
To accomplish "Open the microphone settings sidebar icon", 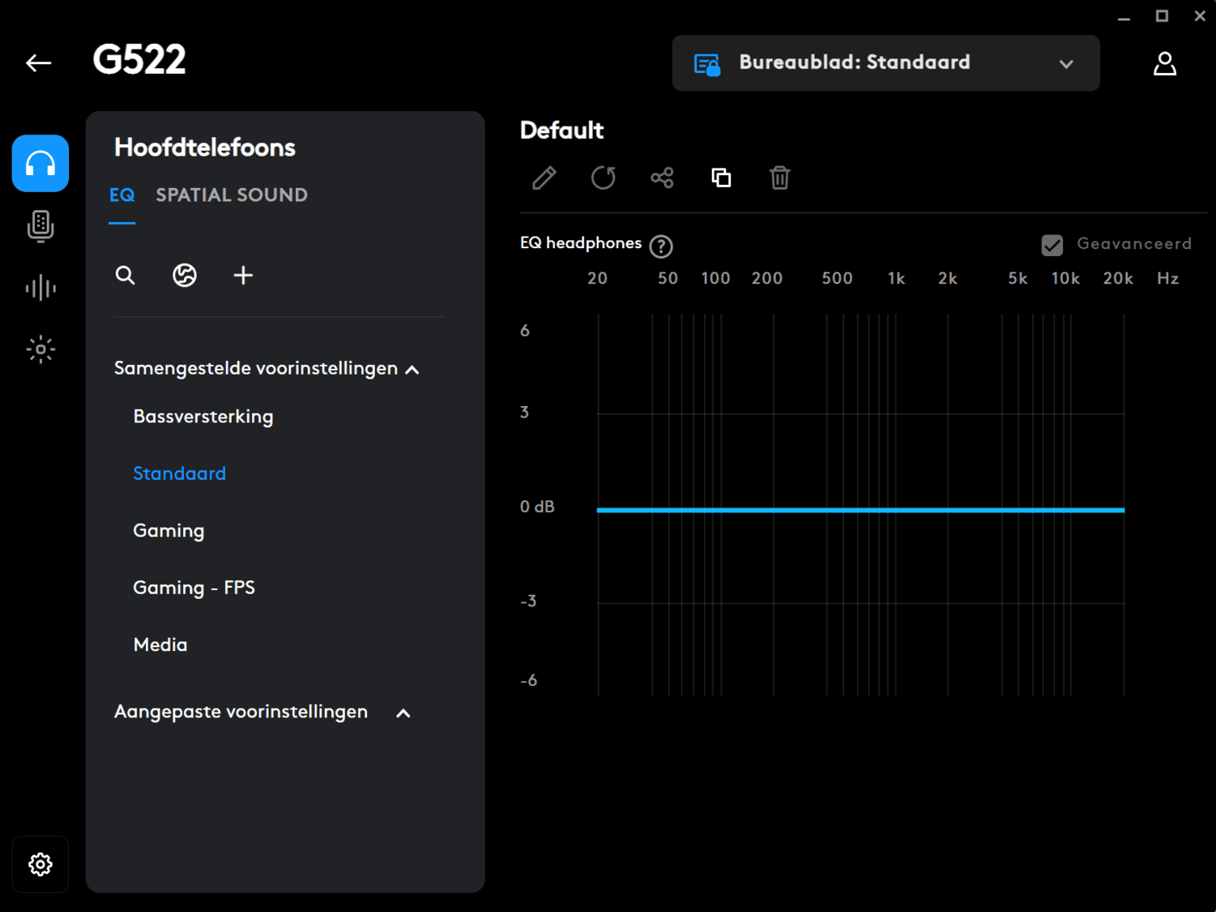I will point(41,226).
